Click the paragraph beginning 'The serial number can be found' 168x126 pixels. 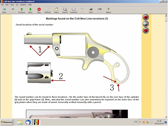click(x=77, y=99)
